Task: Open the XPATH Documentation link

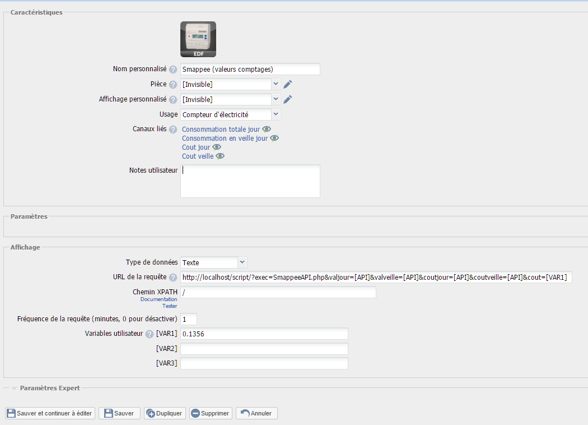Action: tap(158, 299)
